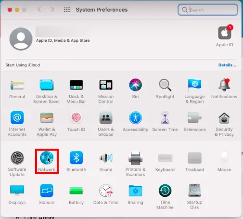Go forward with the right chevron
Image resolution: width=243 pixels, height=219 pixels.
coord(52,10)
